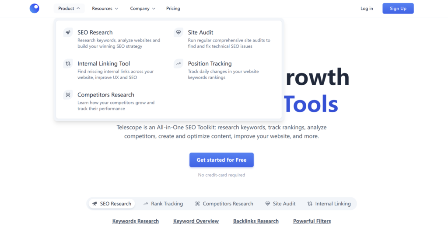The height and width of the screenshot is (229, 448).
Task: Click trend arrow icon in Rank Tracking tab
Action: pyautogui.click(x=146, y=204)
